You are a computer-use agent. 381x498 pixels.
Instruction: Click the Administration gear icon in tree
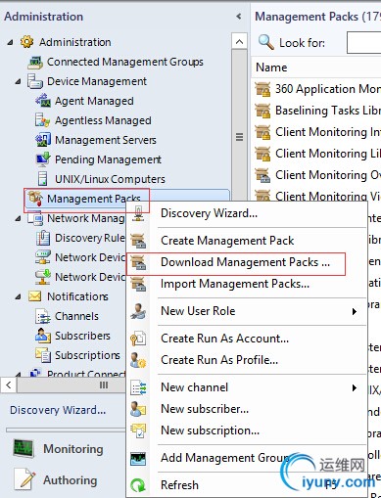[x=26, y=42]
